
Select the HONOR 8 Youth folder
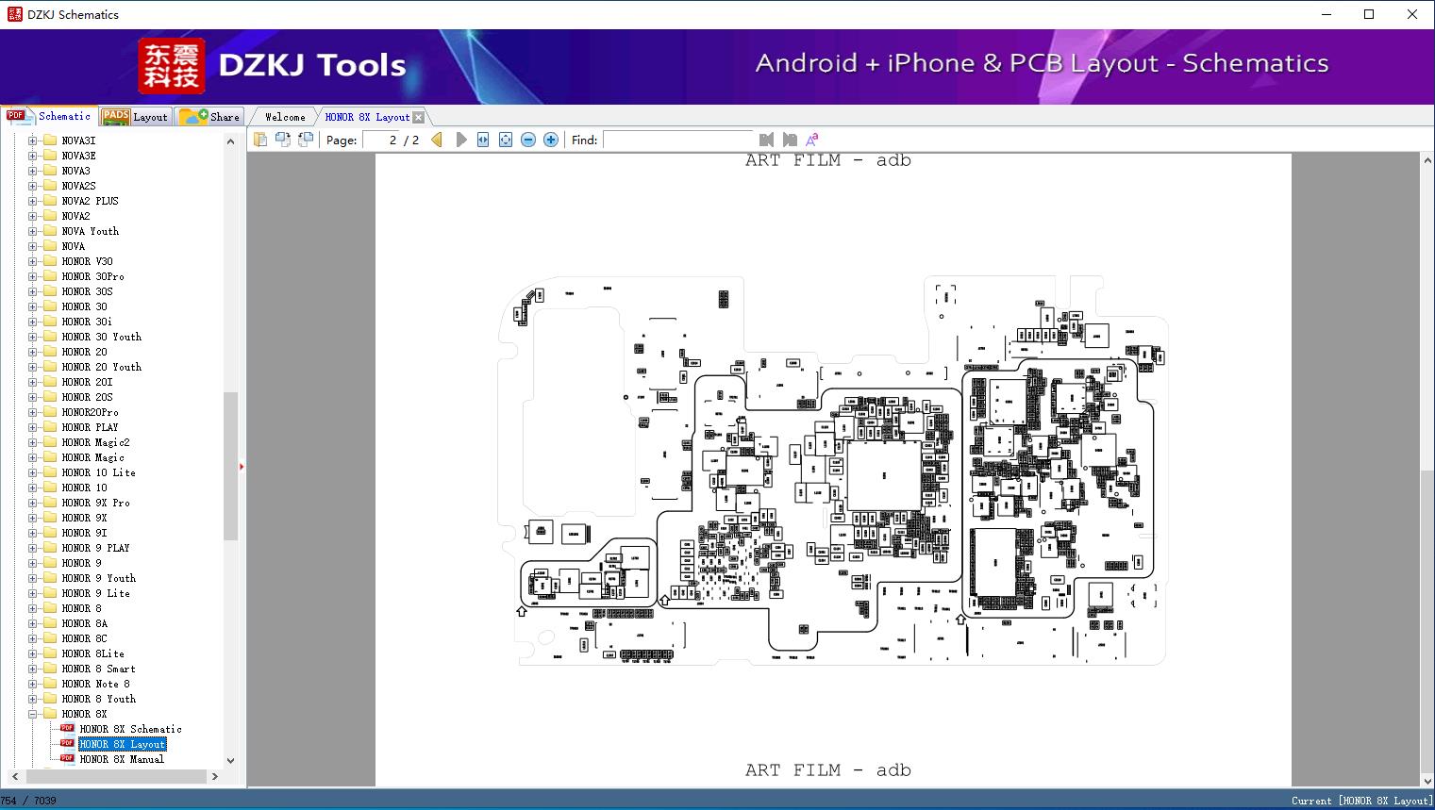(98, 699)
